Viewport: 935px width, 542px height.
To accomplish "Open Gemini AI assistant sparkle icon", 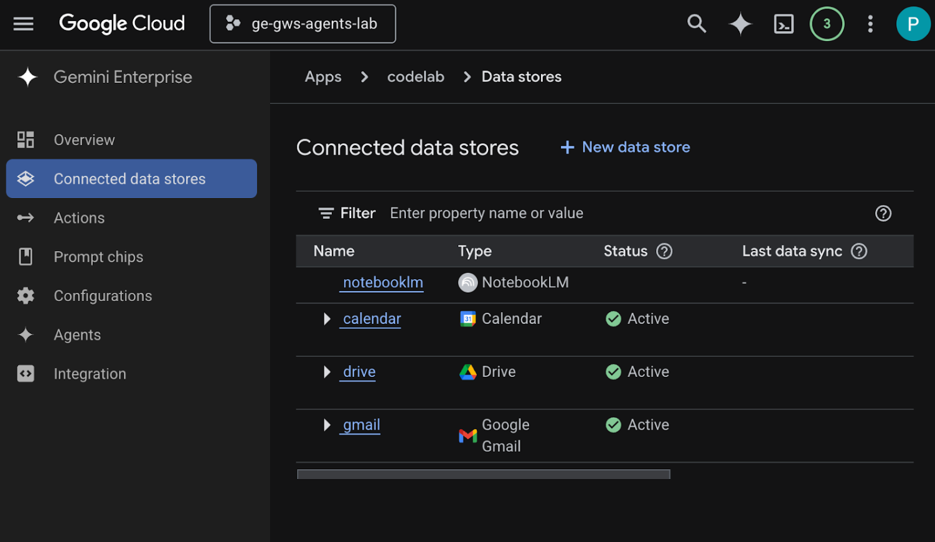I will (740, 24).
